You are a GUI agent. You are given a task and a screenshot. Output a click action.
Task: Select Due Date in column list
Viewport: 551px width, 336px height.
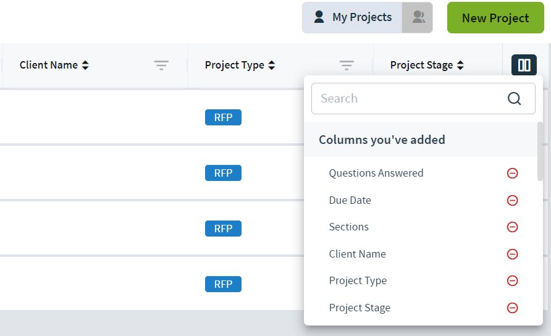pyautogui.click(x=350, y=200)
